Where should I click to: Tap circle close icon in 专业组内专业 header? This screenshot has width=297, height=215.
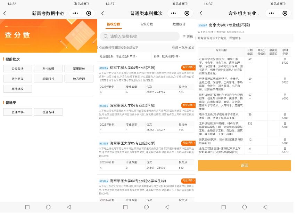click(285, 13)
